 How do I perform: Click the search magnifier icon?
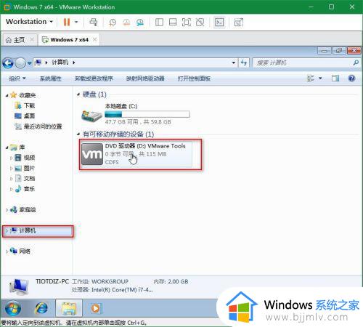pos(356,62)
